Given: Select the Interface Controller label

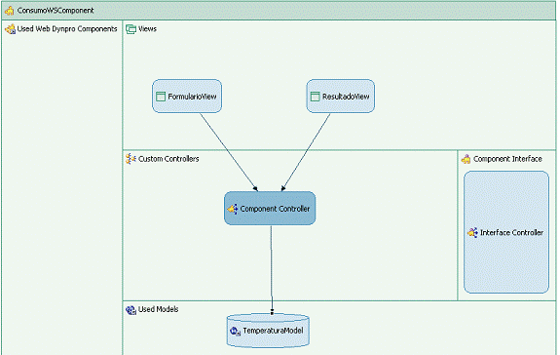Looking at the screenshot, I should tap(511, 233).
